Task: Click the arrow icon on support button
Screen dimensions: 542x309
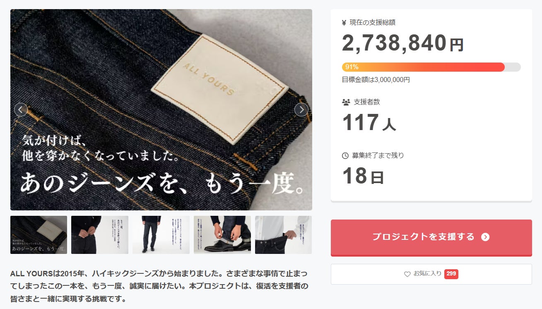Action: coord(485,237)
